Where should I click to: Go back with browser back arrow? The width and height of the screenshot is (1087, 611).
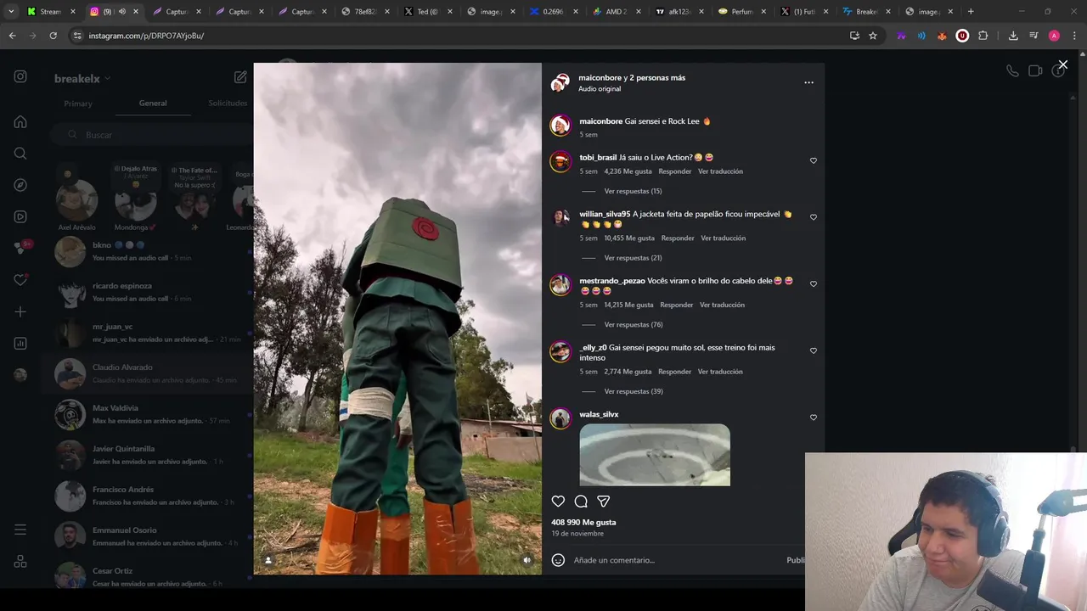(x=12, y=36)
